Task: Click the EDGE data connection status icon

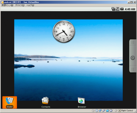Action: [113, 9]
